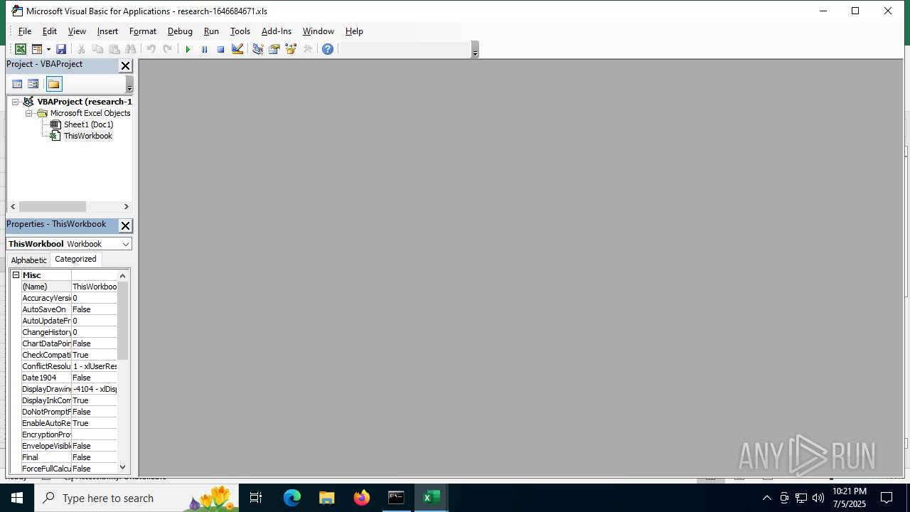Open main toolbar options overflow arrow
Viewport: 910px width, 512px height.
tap(475, 50)
